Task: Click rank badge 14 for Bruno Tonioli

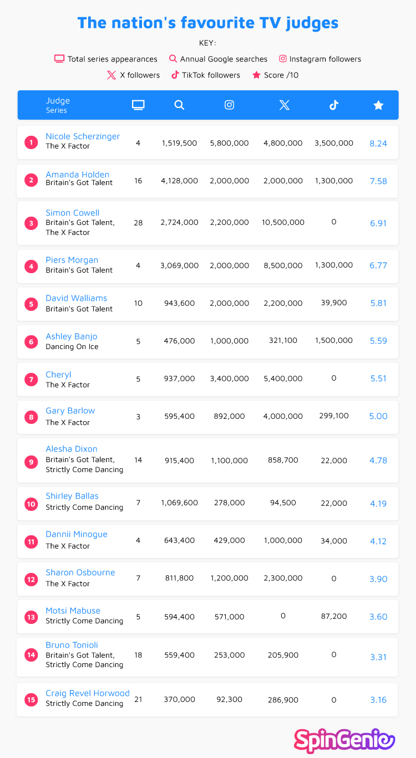Action: pos(31,655)
